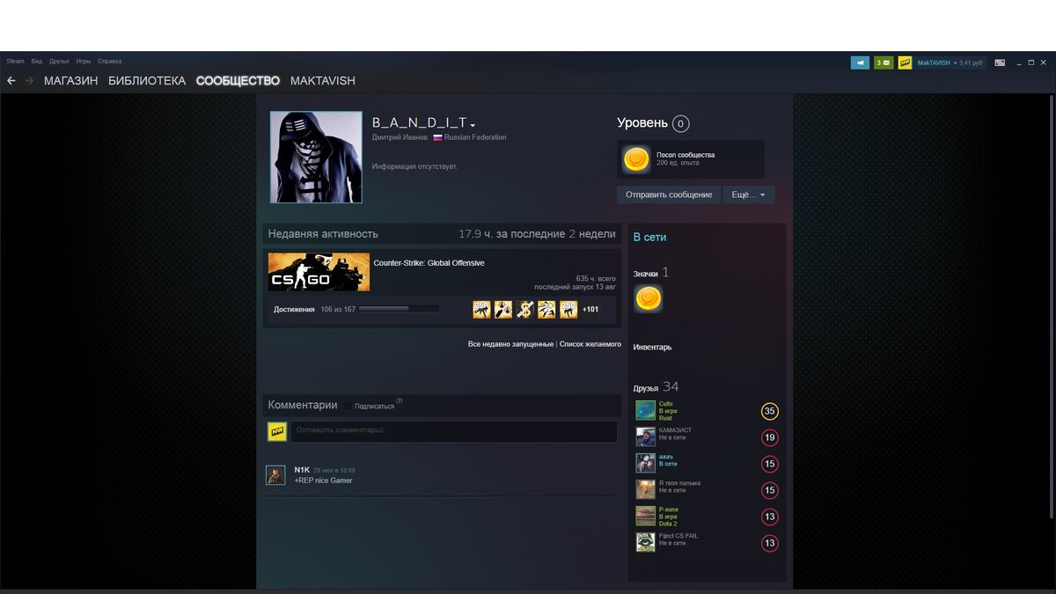This screenshot has height=594, width=1056.
Task: Open the Инвентарь link
Action: pos(652,348)
